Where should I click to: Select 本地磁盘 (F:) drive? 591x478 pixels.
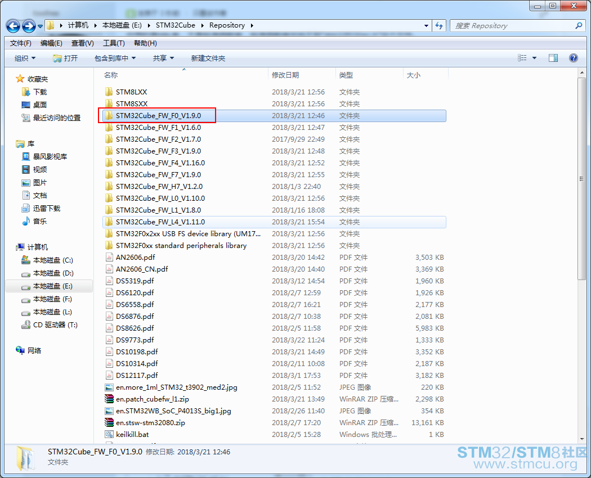tap(52, 299)
